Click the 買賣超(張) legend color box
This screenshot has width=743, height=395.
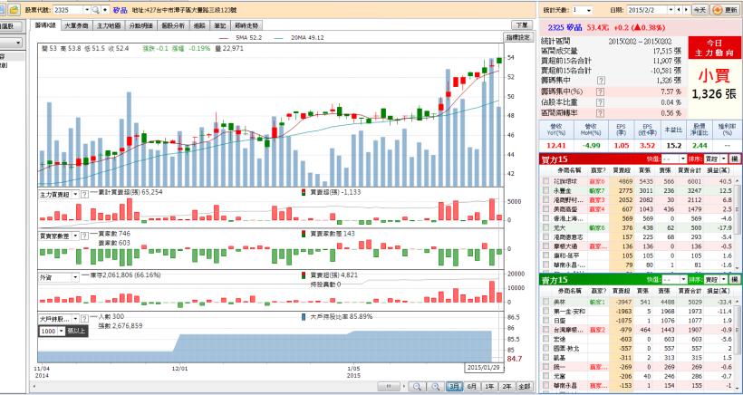tap(303, 194)
